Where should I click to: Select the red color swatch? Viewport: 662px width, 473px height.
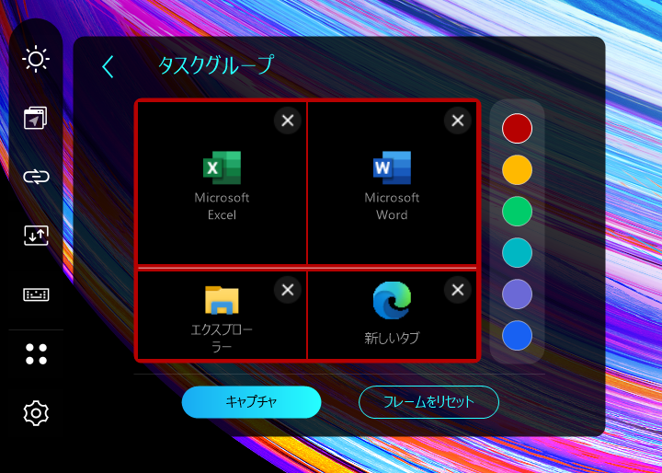click(x=517, y=129)
